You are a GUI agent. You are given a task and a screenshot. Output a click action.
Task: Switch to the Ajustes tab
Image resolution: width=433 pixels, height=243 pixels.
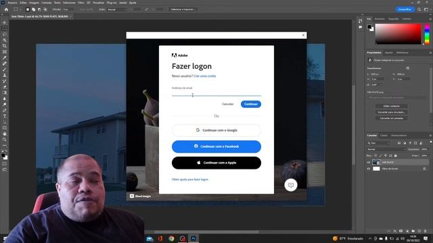pyautogui.click(x=389, y=53)
